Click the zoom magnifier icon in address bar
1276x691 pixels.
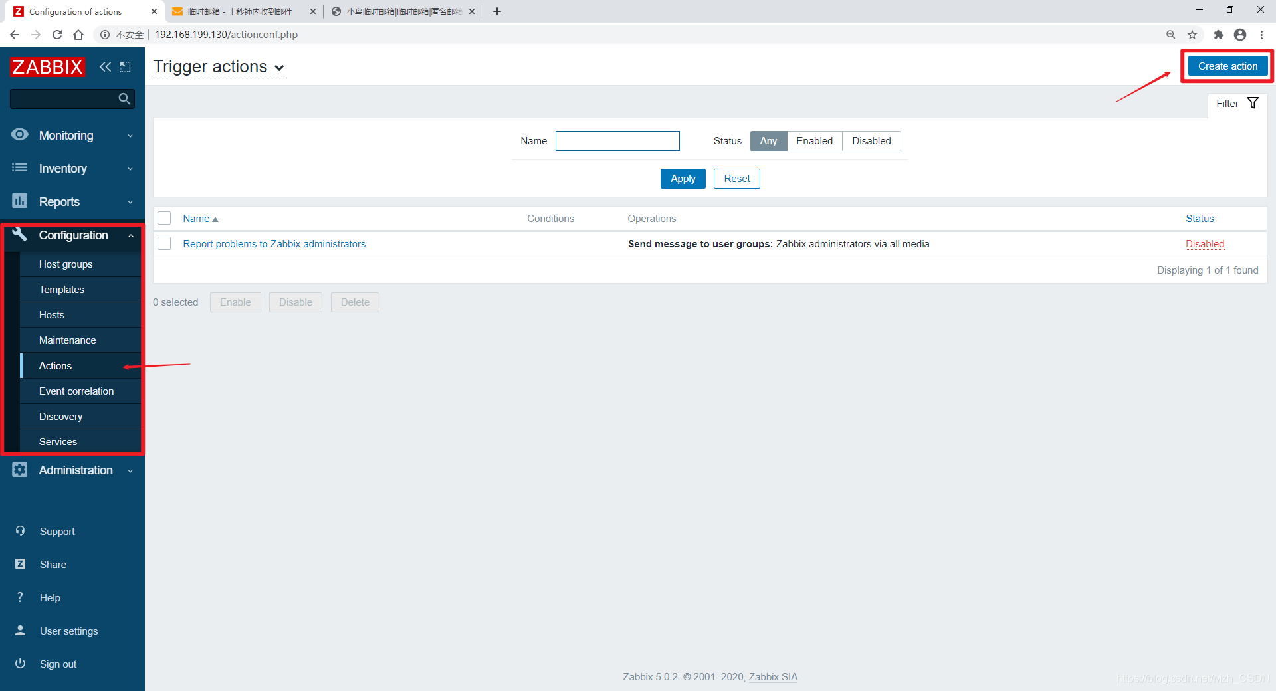(x=1171, y=35)
